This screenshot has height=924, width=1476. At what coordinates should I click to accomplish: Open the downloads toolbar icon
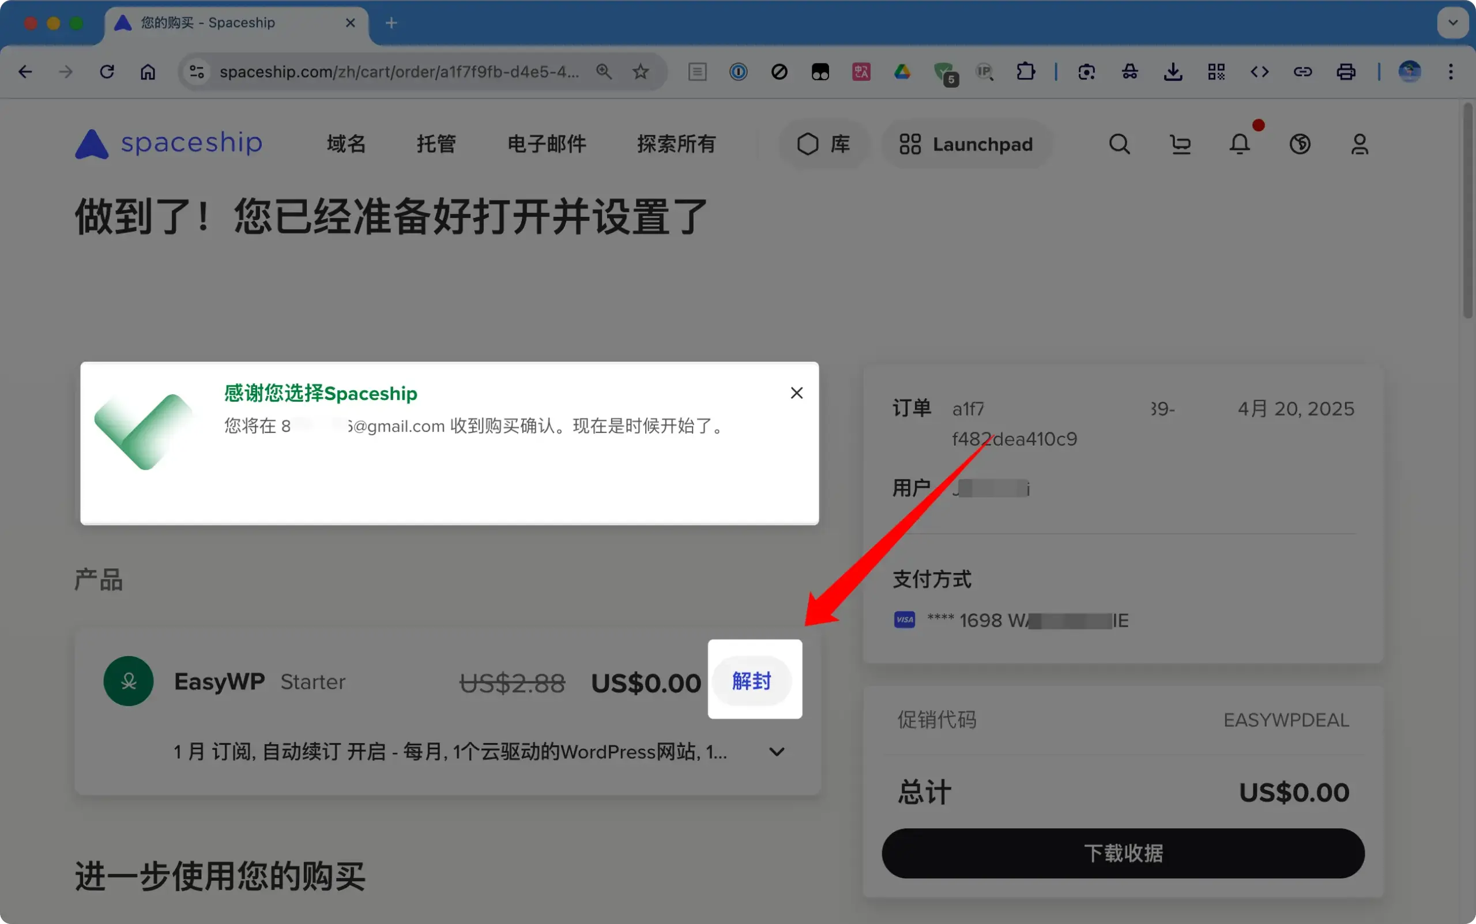[x=1173, y=72]
